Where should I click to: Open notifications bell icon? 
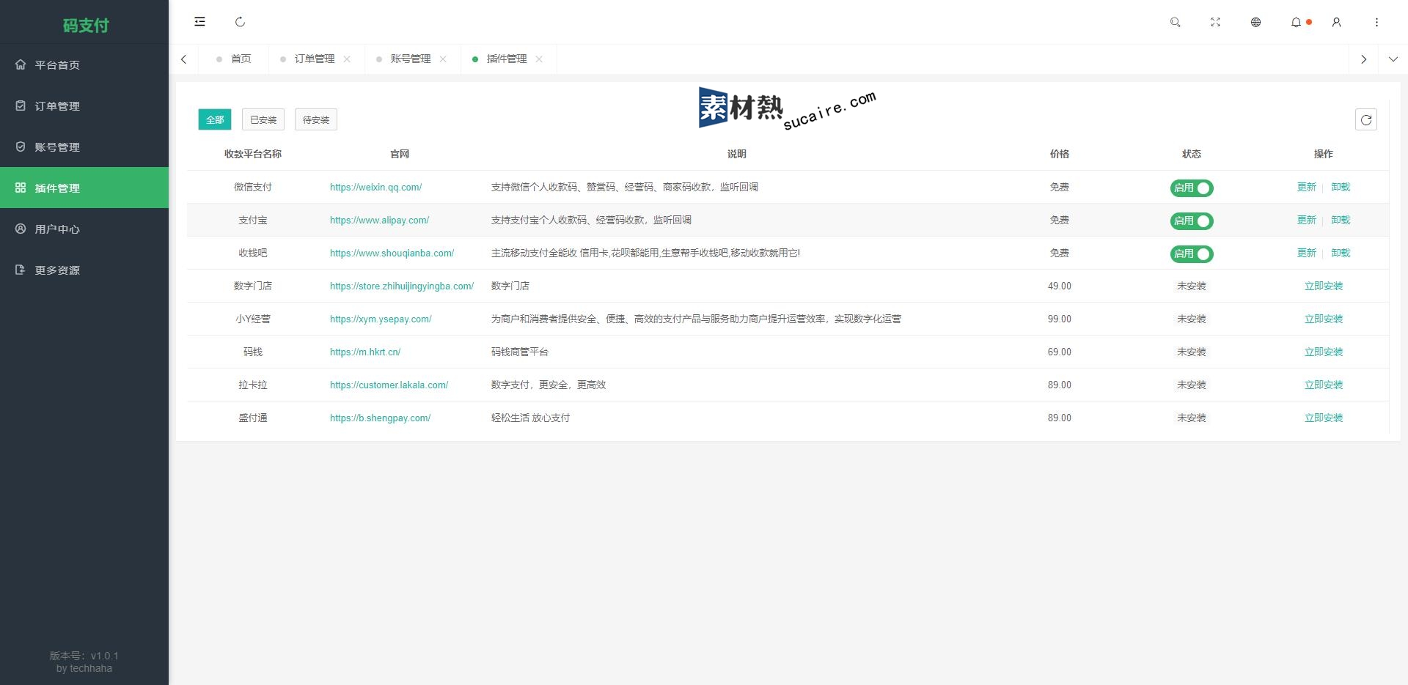[x=1296, y=22]
